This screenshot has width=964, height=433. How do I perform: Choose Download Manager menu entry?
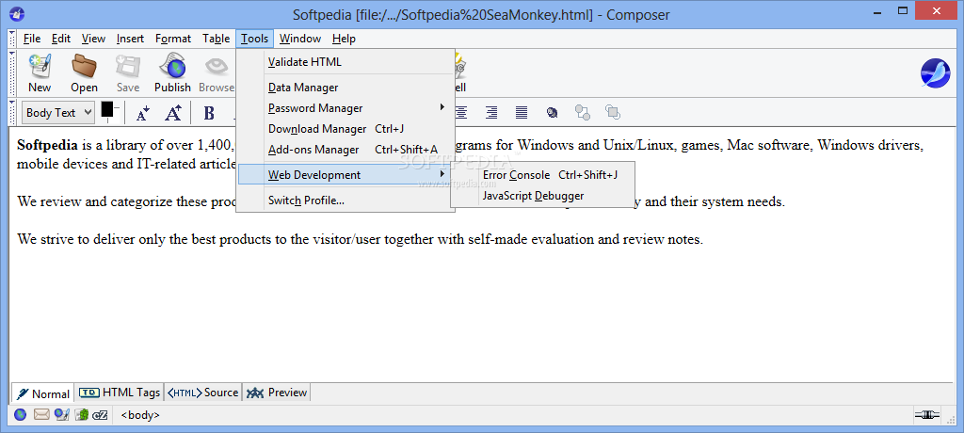coord(345,129)
